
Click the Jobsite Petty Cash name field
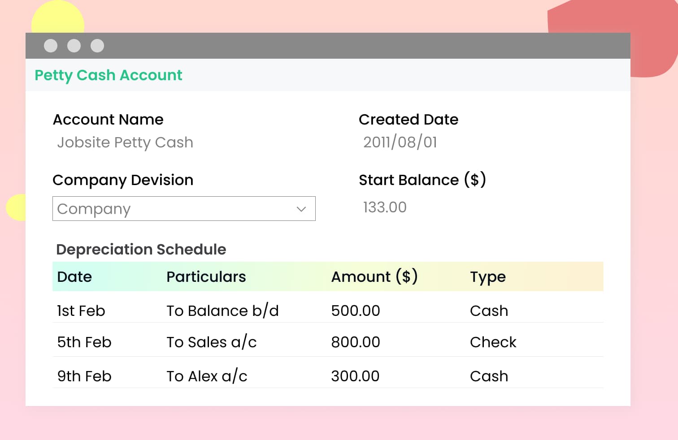pyautogui.click(x=125, y=142)
